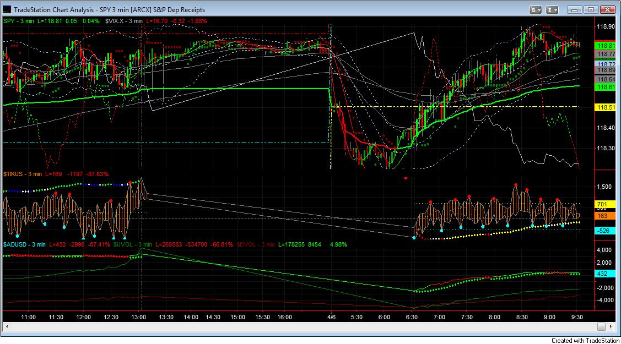The width and height of the screenshot is (621, 344).
Task: Click the TradeStation window icon in title bar
Action: click(x=7, y=9)
